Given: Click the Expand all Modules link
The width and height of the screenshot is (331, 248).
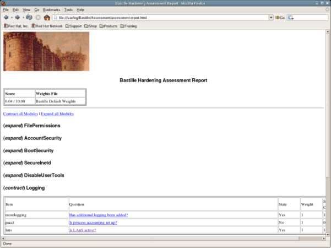Looking at the screenshot, I should point(57,114).
